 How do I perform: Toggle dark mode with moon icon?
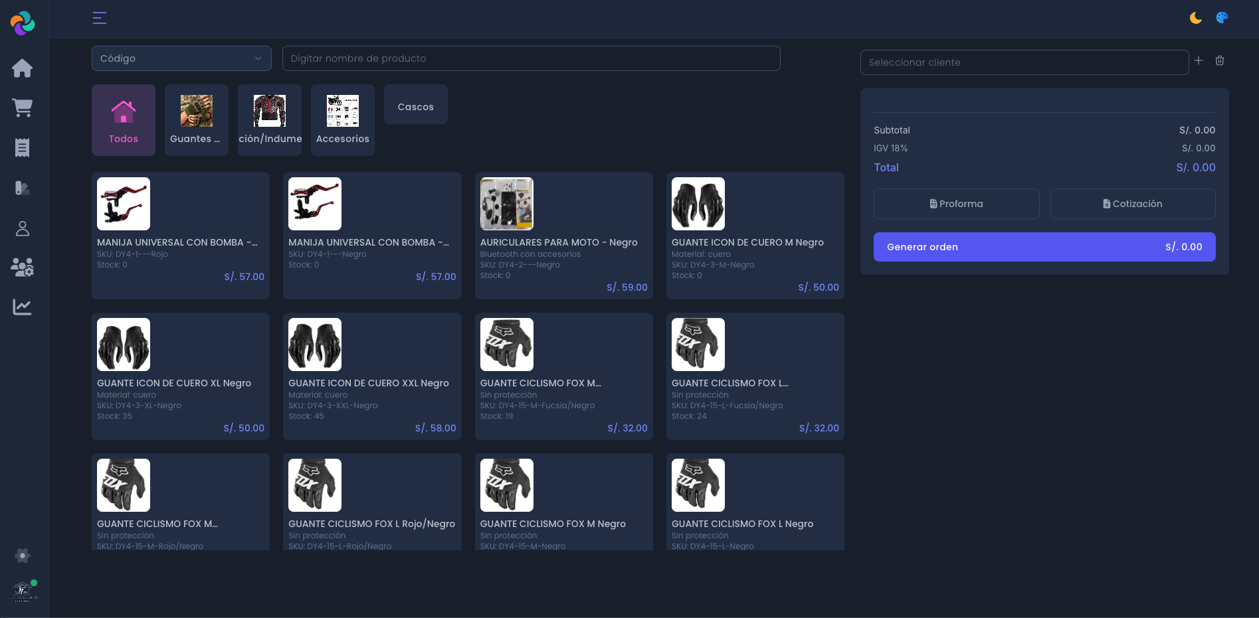[1195, 18]
